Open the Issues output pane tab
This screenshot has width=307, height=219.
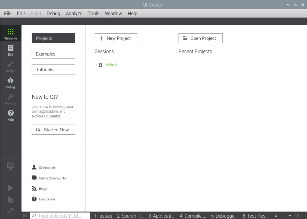[x=103, y=216]
